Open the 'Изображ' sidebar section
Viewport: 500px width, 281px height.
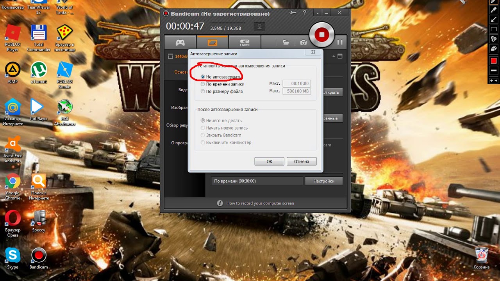pos(179,107)
